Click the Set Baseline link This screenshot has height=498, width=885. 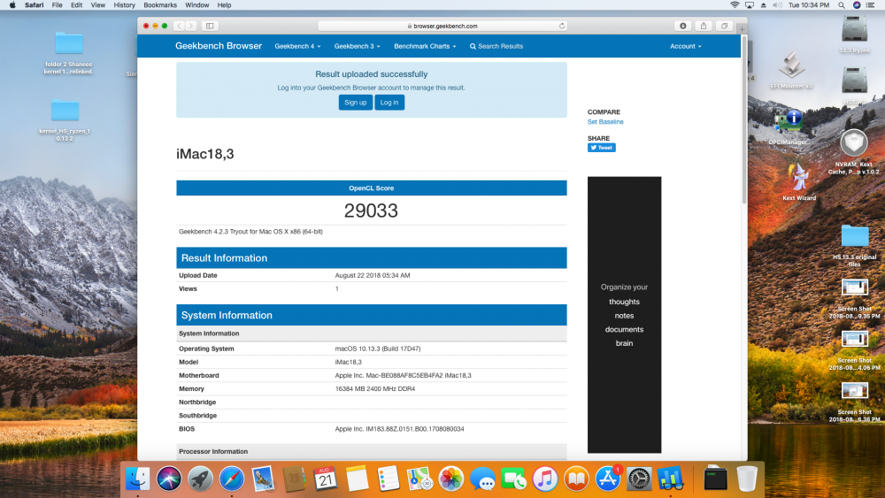click(605, 122)
